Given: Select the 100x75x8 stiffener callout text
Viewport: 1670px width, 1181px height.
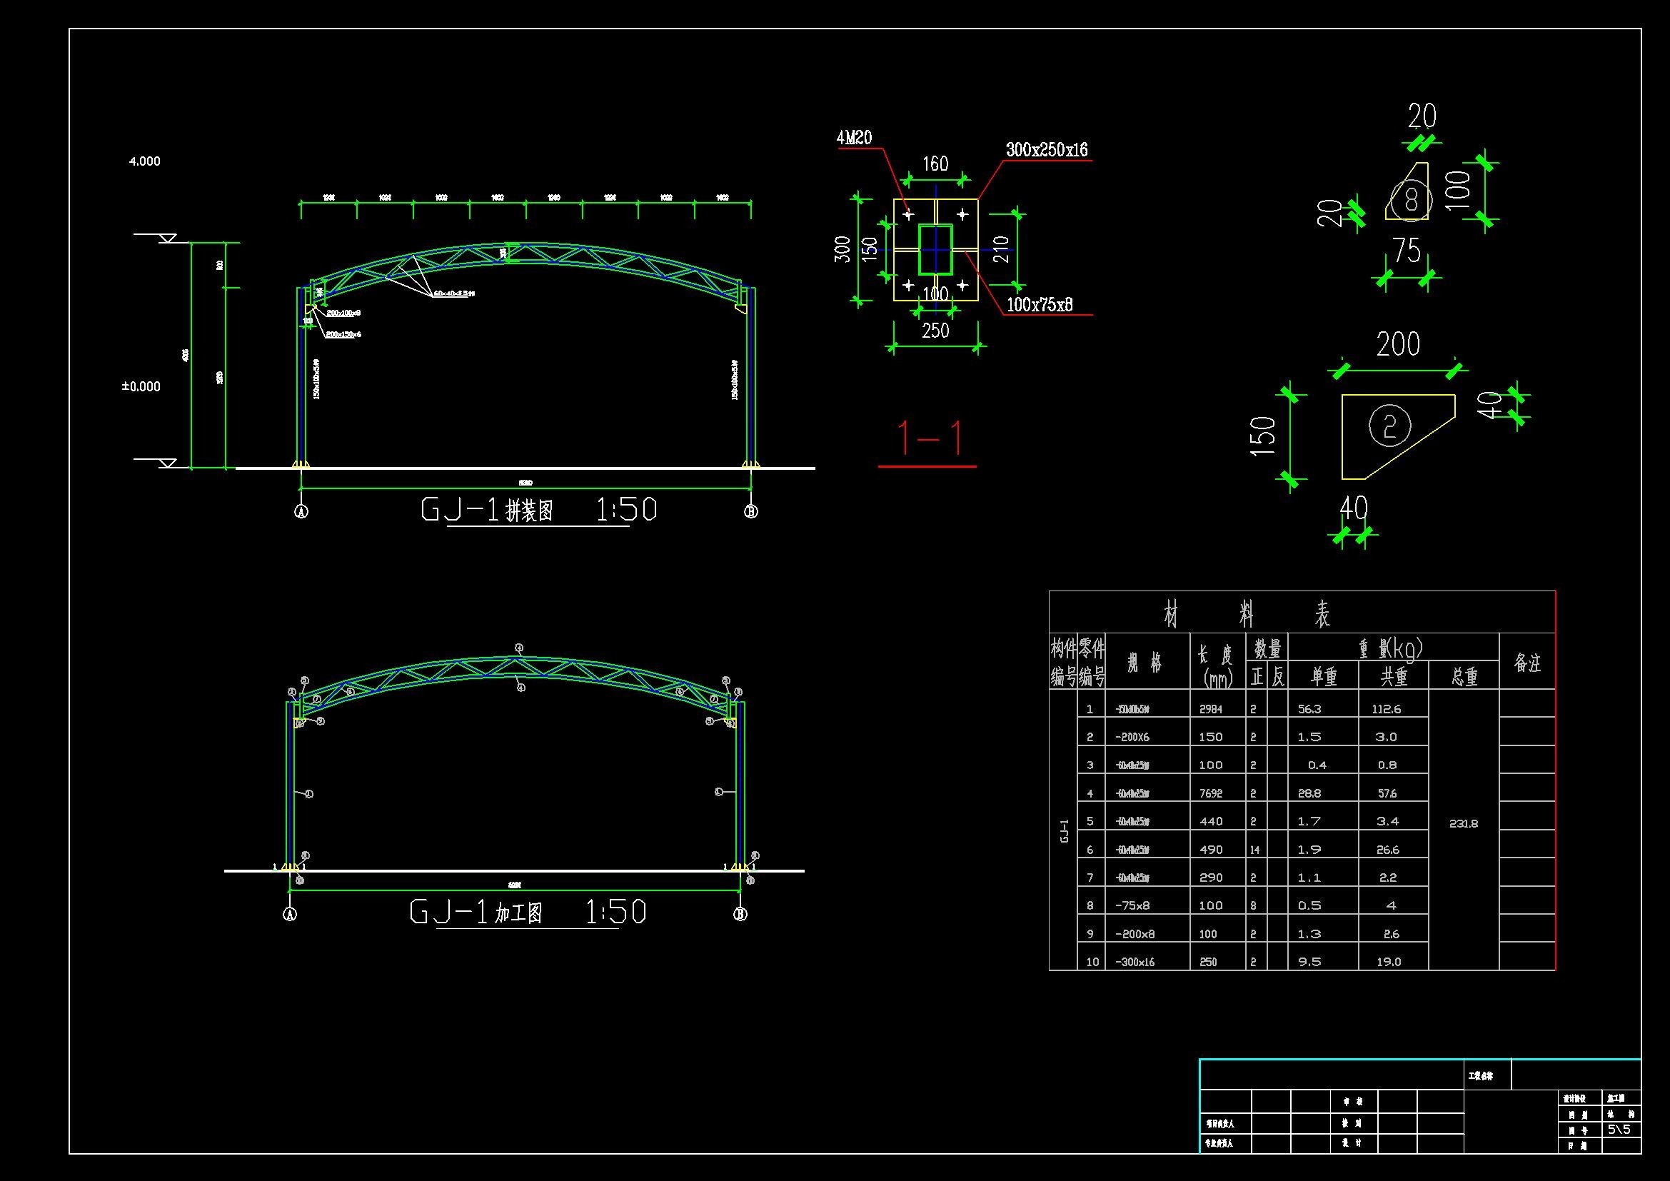Looking at the screenshot, I should [1040, 305].
